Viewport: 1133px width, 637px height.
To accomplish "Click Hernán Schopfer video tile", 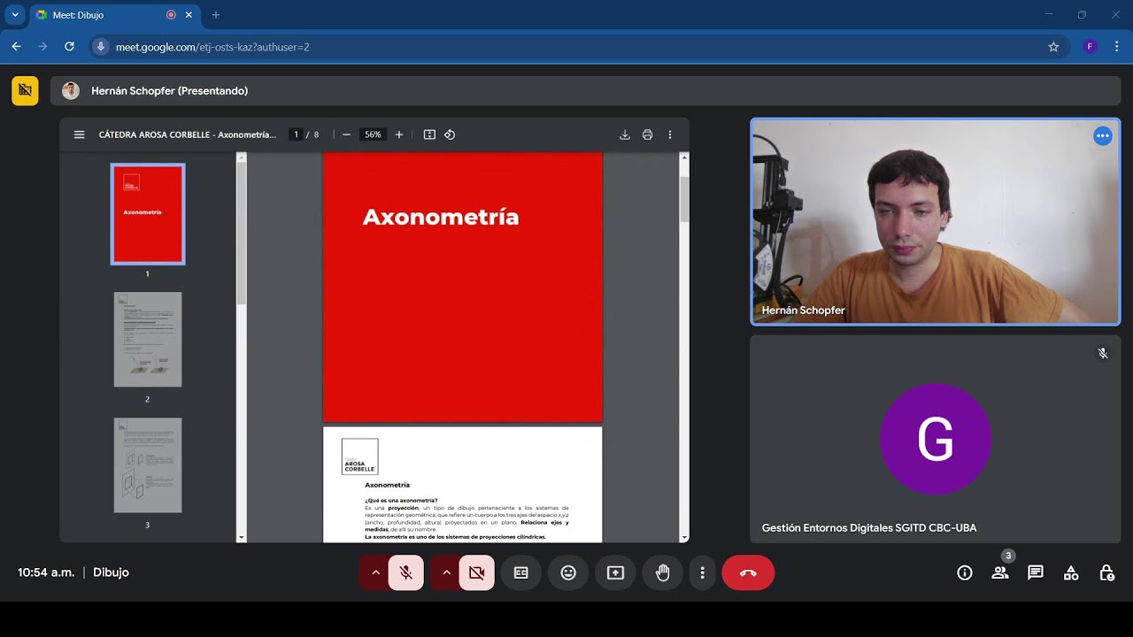I will coord(936,222).
